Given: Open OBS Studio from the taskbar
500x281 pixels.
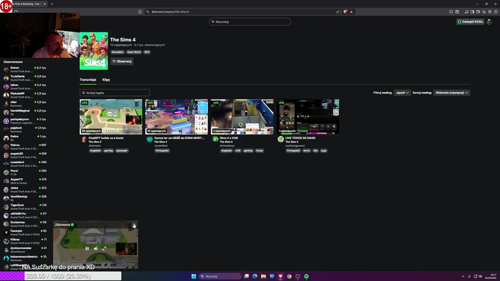Looking at the screenshot, I should tap(298, 276).
